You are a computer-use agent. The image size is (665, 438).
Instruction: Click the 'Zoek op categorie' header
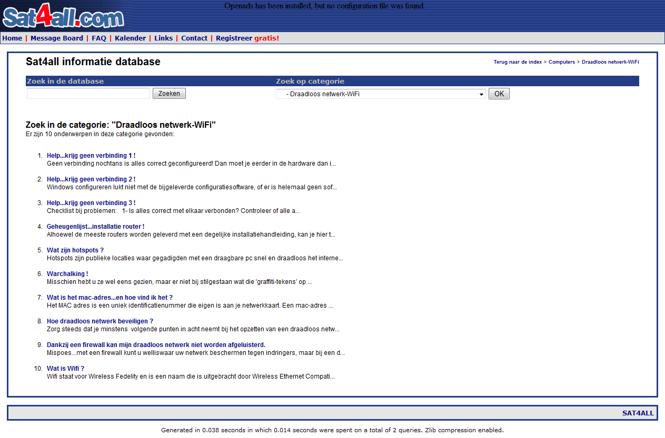click(310, 81)
